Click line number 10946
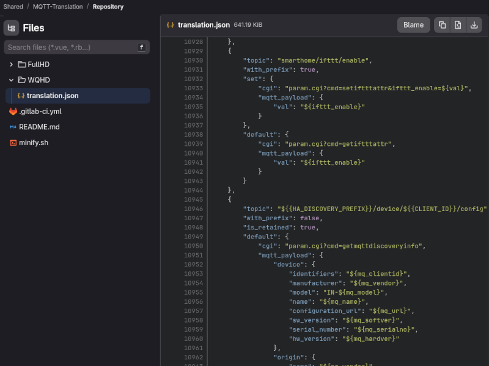This screenshot has height=366, width=489. 193,209
